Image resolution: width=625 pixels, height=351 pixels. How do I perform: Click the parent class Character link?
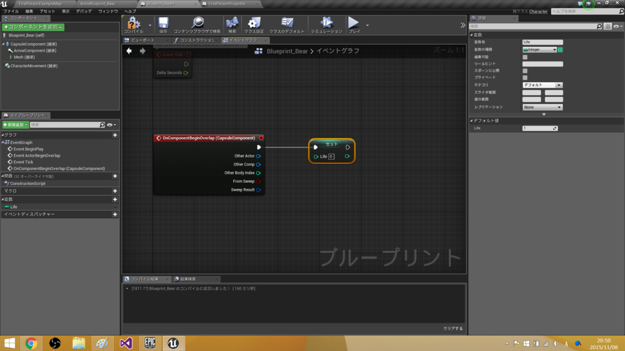pos(538,12)
